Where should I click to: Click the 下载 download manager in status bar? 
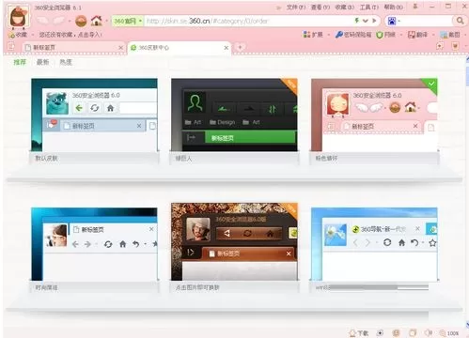coord(359,333)
